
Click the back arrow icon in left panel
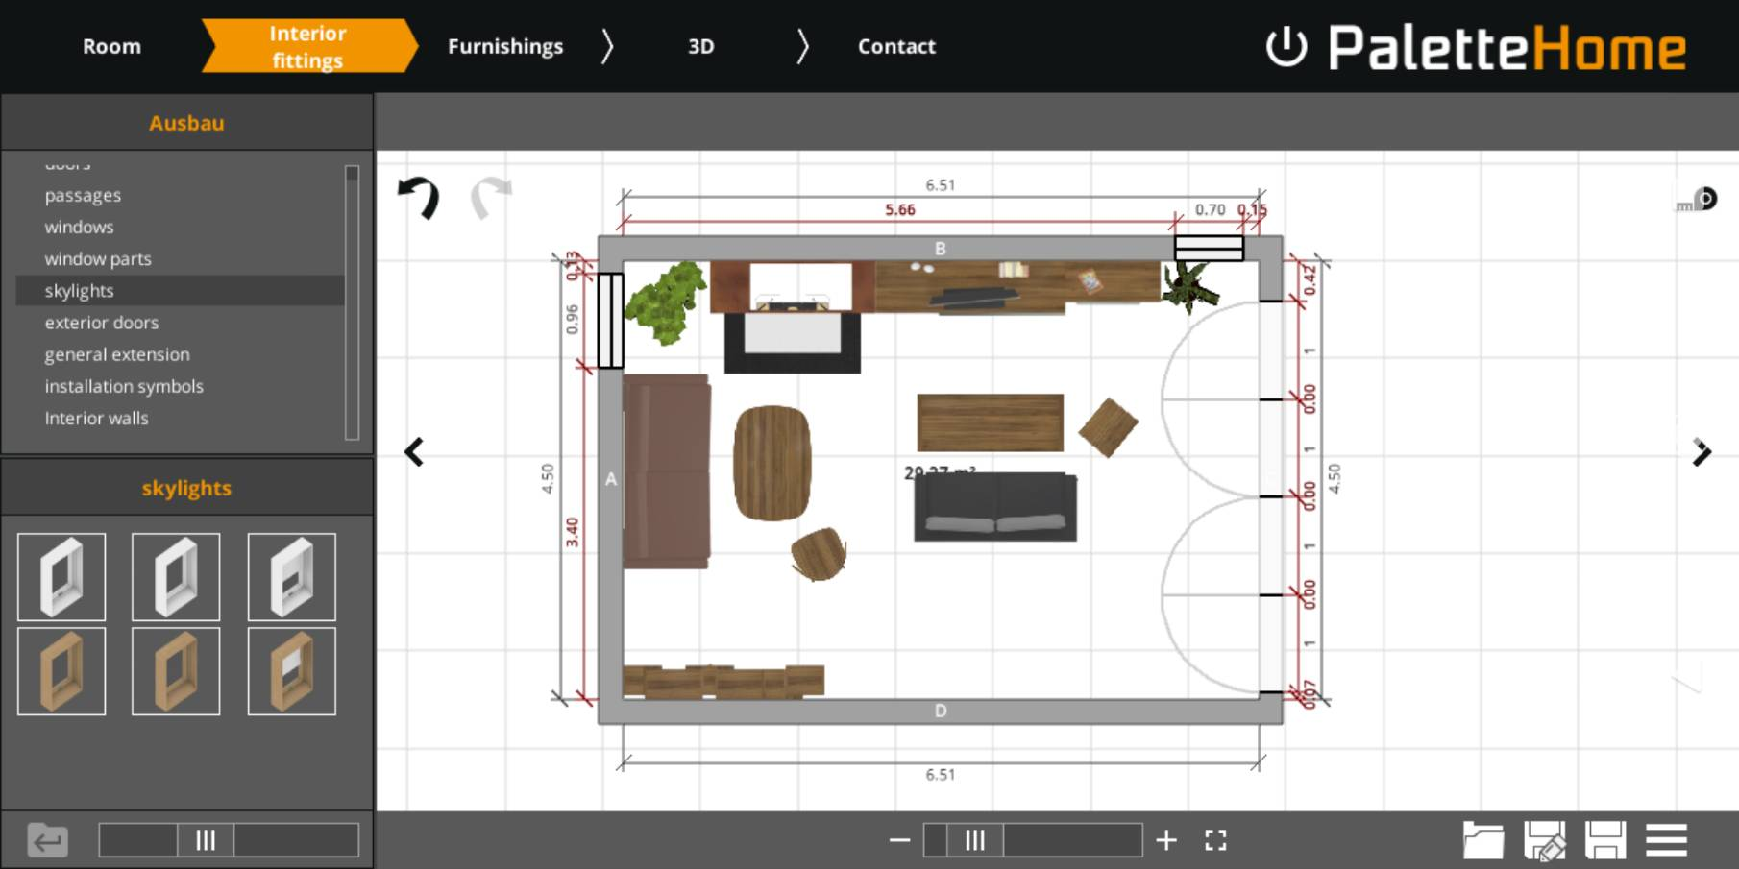point(47,841)
